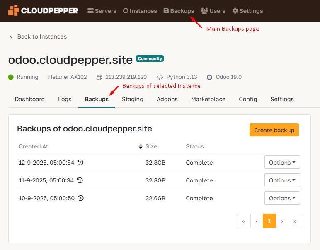Click restore icon beside 12-9-2025 backup
The width and height of the screenshot is (320, 250).
click(x=80, y=163)
